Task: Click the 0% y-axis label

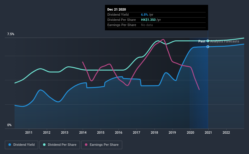Action: coord(9,125)
